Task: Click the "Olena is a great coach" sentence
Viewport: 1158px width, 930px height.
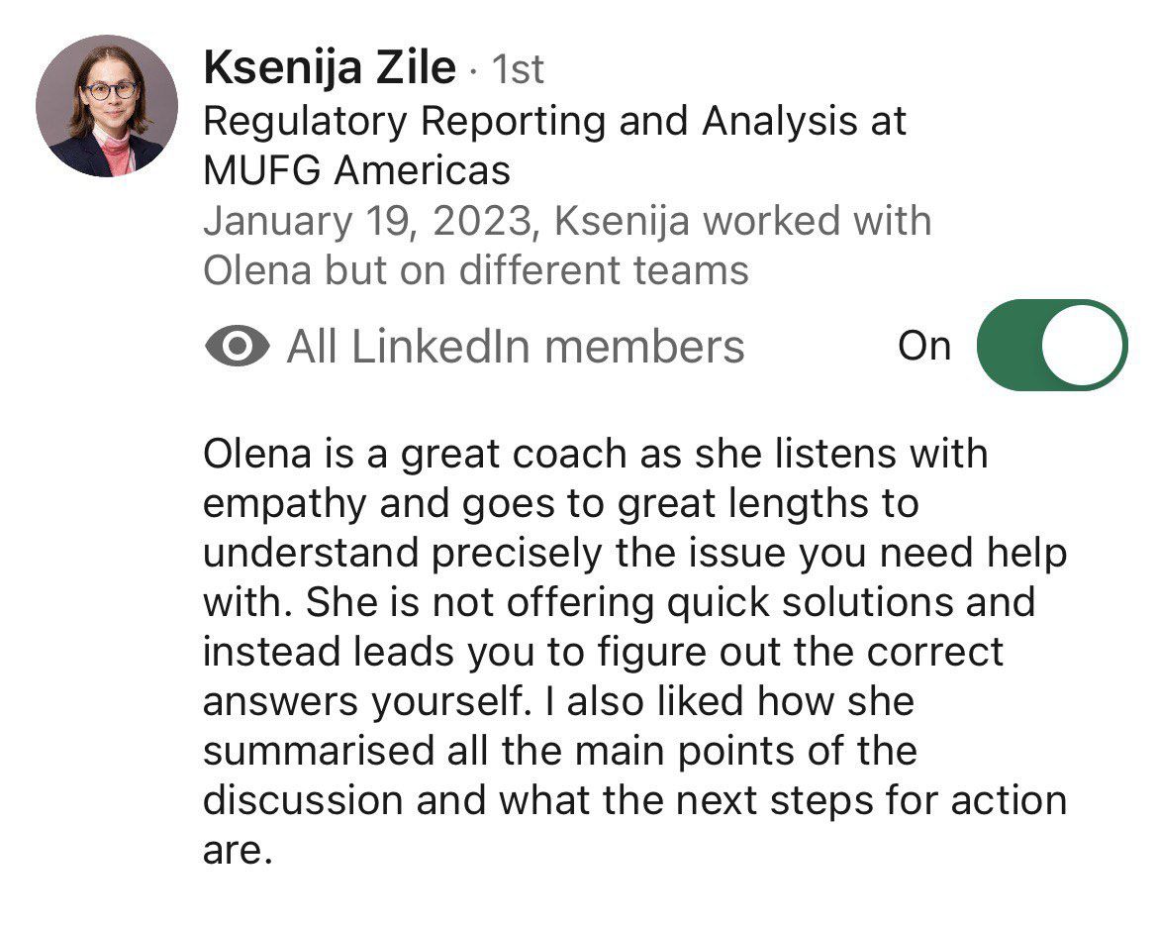Action: click(x=416, y=455)
